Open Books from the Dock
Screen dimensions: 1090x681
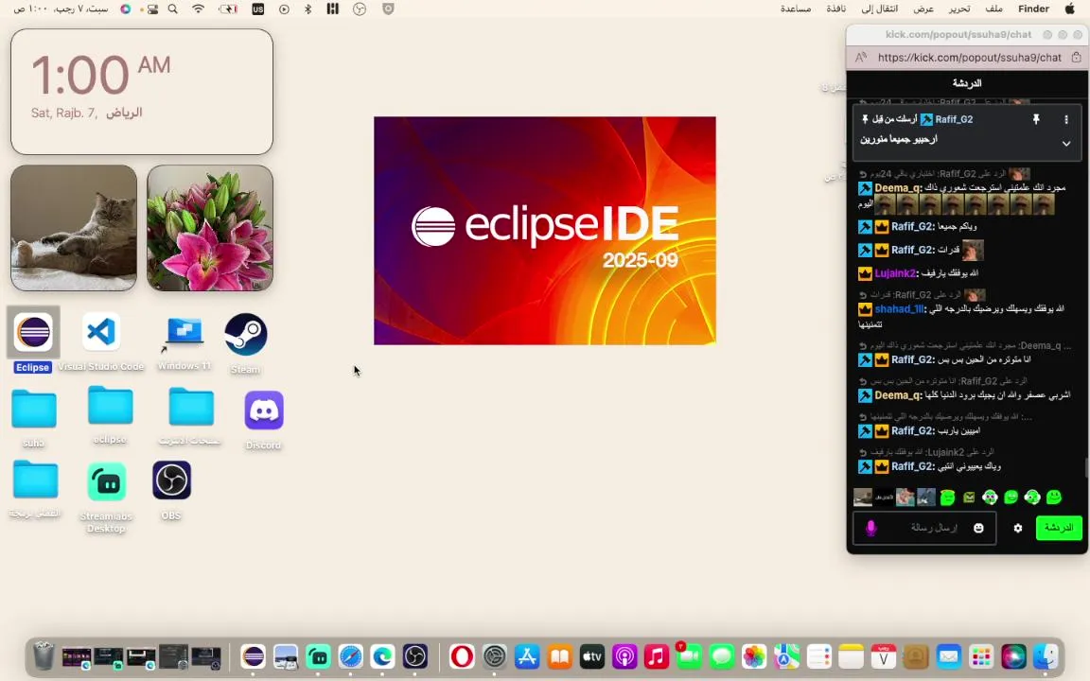point(559,656)
